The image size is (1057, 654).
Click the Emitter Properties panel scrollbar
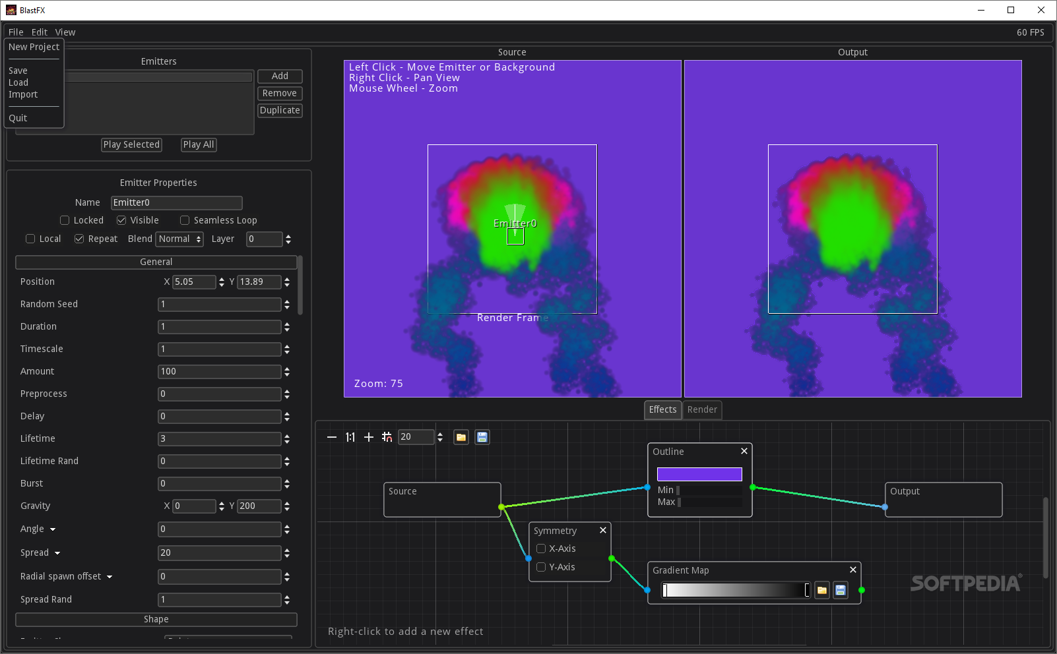pyautogui.click(x=300, y=285)
